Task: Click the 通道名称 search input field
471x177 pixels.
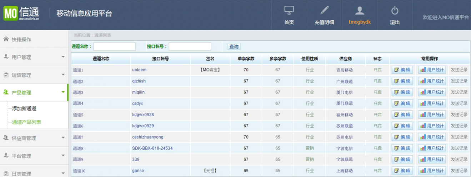Action: (x=114, y=47)
